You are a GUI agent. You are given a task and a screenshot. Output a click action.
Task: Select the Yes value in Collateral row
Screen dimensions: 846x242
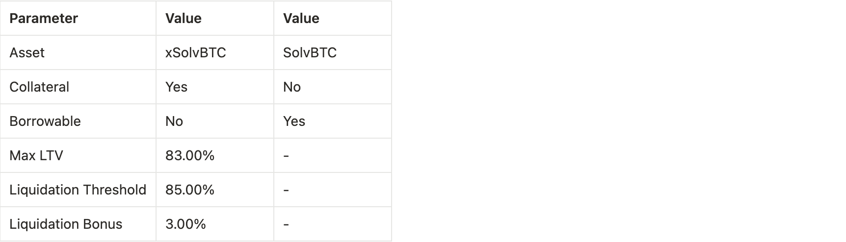pos(177,87)
